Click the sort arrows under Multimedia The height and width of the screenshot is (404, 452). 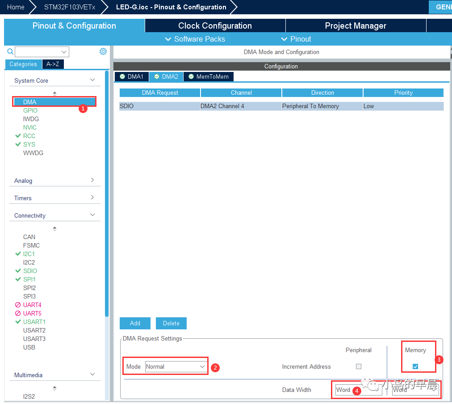(55, 388)
